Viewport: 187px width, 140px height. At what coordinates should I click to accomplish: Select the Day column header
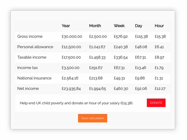click(139, 26)
